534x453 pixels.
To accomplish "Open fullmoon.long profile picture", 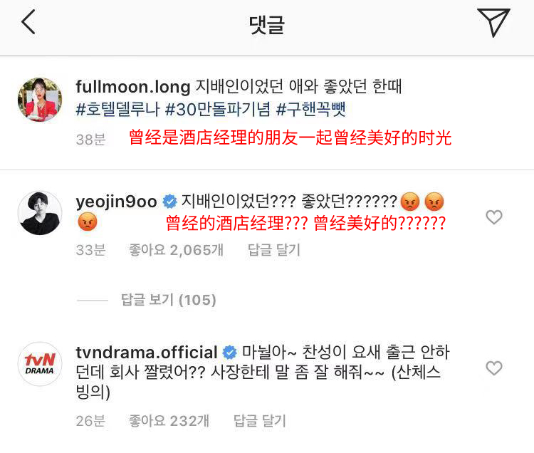I will pos(40,100).
